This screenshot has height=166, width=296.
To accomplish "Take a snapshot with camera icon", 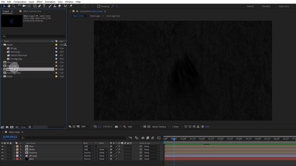I will [116, 127].
